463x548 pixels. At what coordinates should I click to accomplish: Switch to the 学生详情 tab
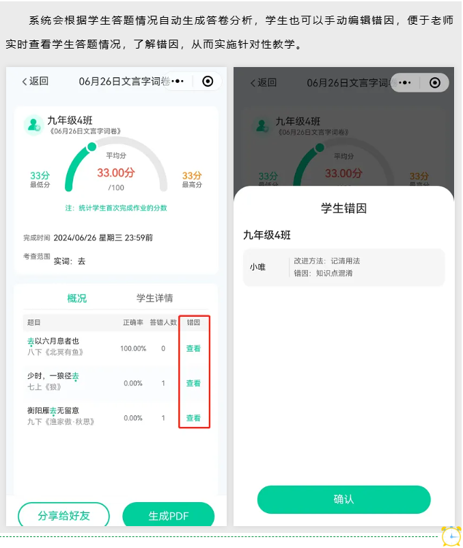[x=154, y=298]
